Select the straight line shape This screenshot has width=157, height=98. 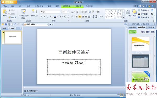coord(107,11)
